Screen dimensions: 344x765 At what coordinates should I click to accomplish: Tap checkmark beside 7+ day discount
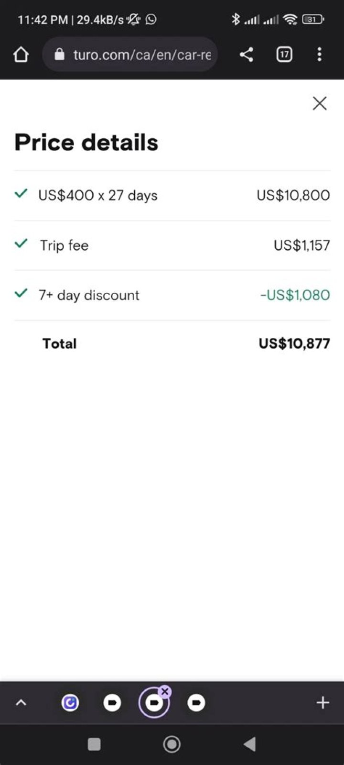[x=21, y=293]
